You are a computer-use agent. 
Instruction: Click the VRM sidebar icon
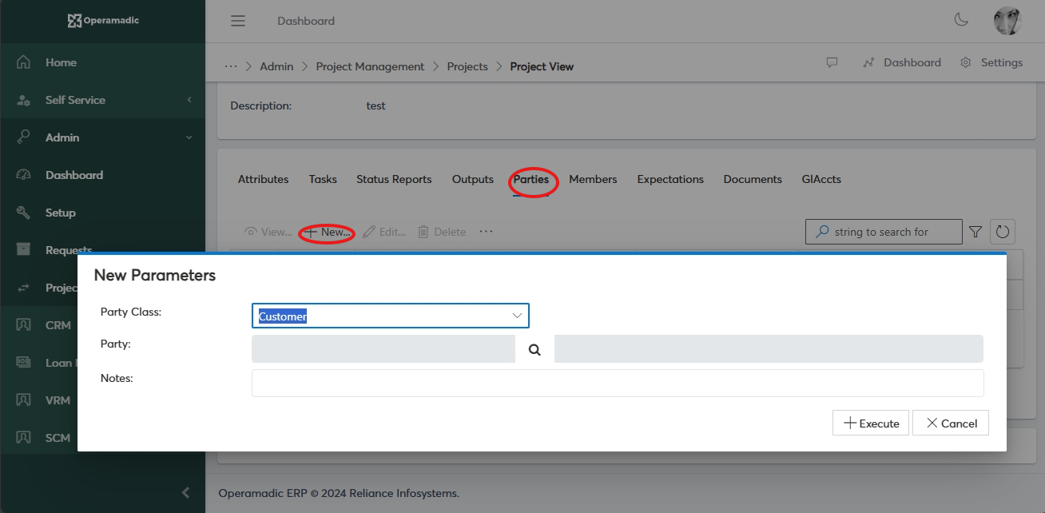(24, 400)
